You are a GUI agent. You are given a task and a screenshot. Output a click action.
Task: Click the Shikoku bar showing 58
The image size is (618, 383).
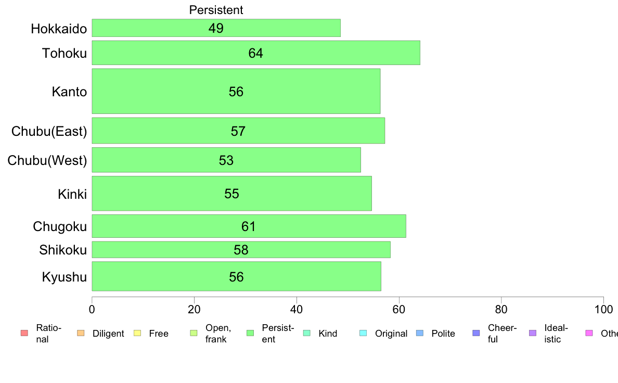[241, 250]
